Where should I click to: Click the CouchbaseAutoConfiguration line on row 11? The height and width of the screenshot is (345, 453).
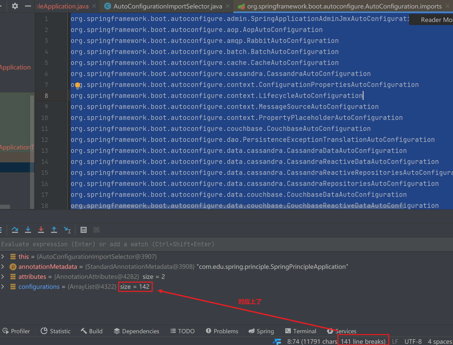[x=220, y=129]
